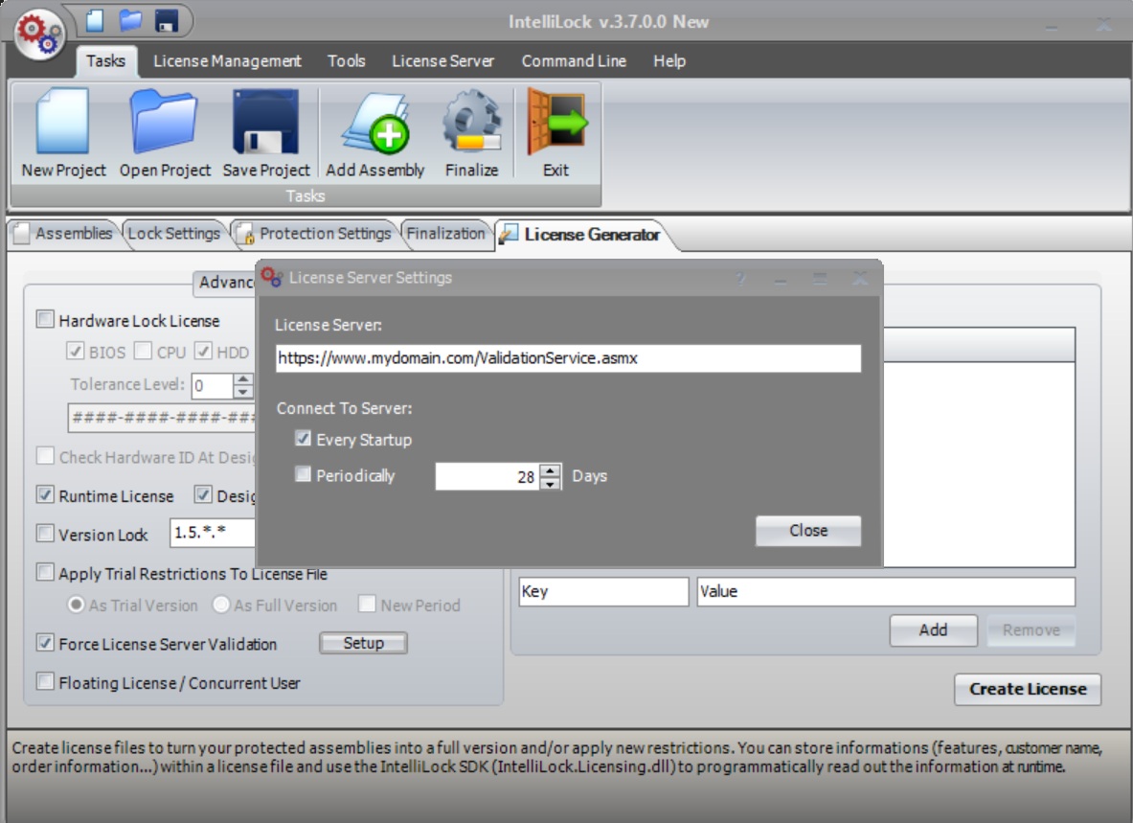Increase Tolerance Level with up arrow
The width and height of the screenshot is (1133, 823).
(x=243, y=378)
